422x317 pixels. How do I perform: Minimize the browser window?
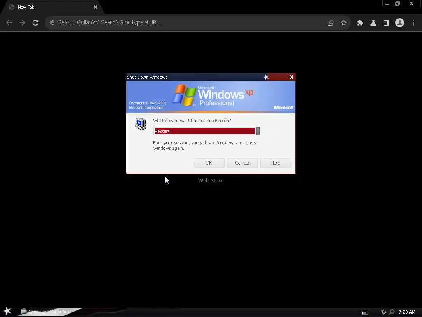pos(387,4)
